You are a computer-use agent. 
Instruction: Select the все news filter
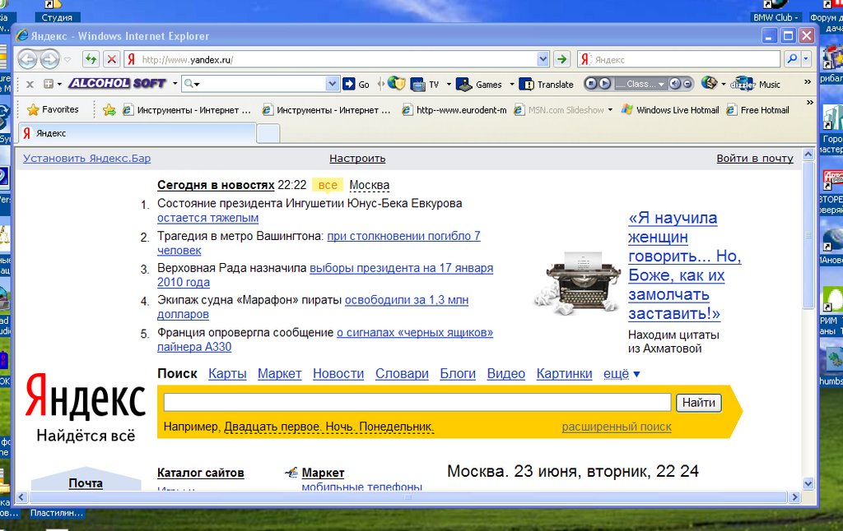coord(328,185)
